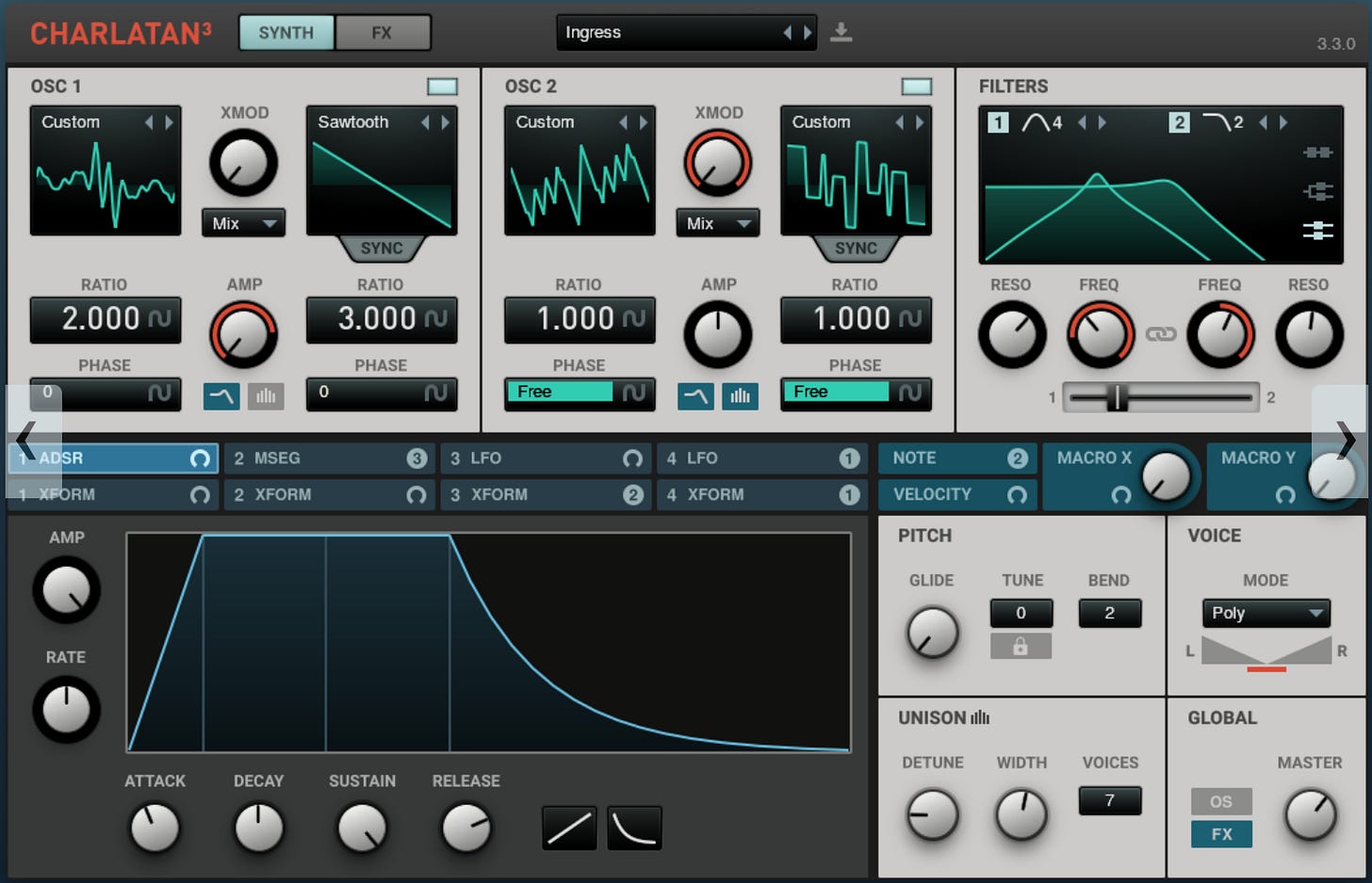Click filter 1 FREQ knob
The image size is (1372, 883).
tap(1100, 334)
